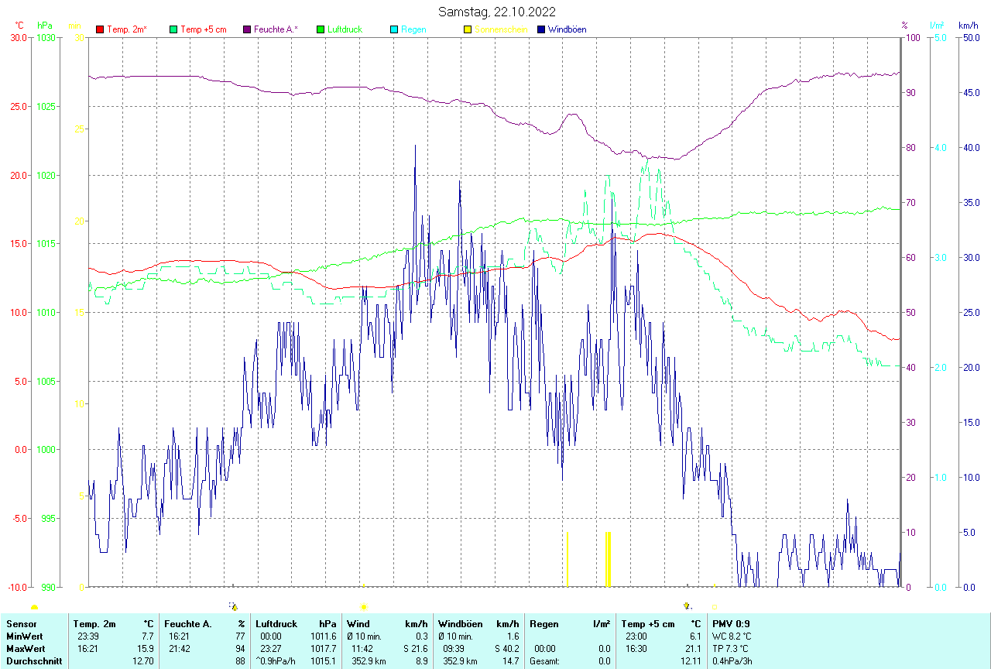Click the 'WC 8.2 °C' wind chill value
This screenshot has height=669, width=991.
click(x=732, y=636)
